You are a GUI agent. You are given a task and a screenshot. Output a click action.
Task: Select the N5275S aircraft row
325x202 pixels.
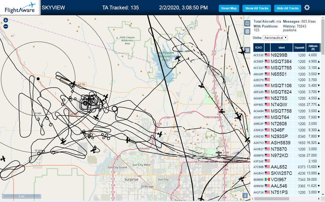pos(287,98)
